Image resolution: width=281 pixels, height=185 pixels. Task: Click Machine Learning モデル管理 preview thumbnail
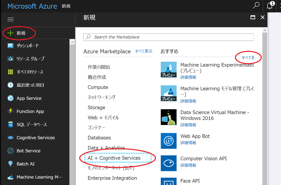click(x=168, y=93)
